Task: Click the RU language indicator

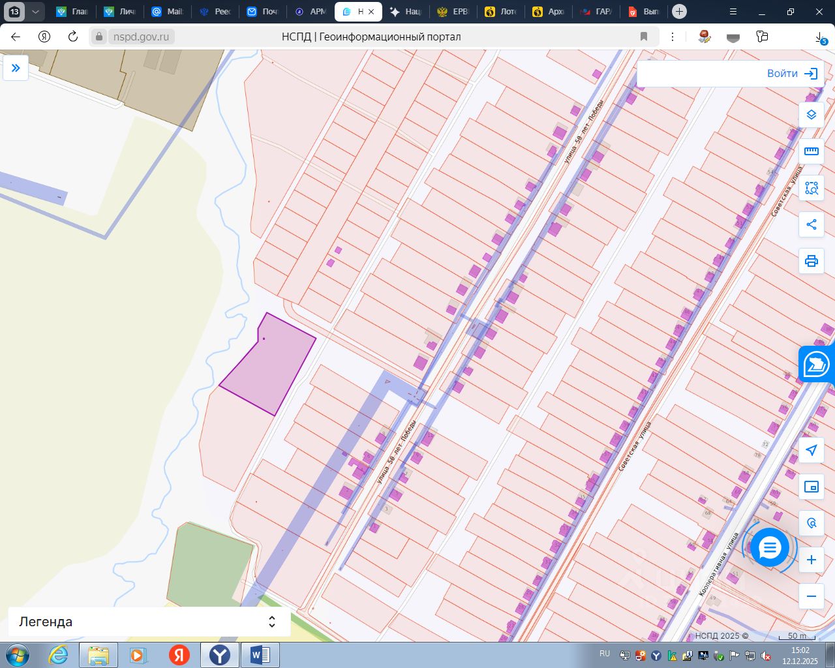Action: [x=605, y=654]
